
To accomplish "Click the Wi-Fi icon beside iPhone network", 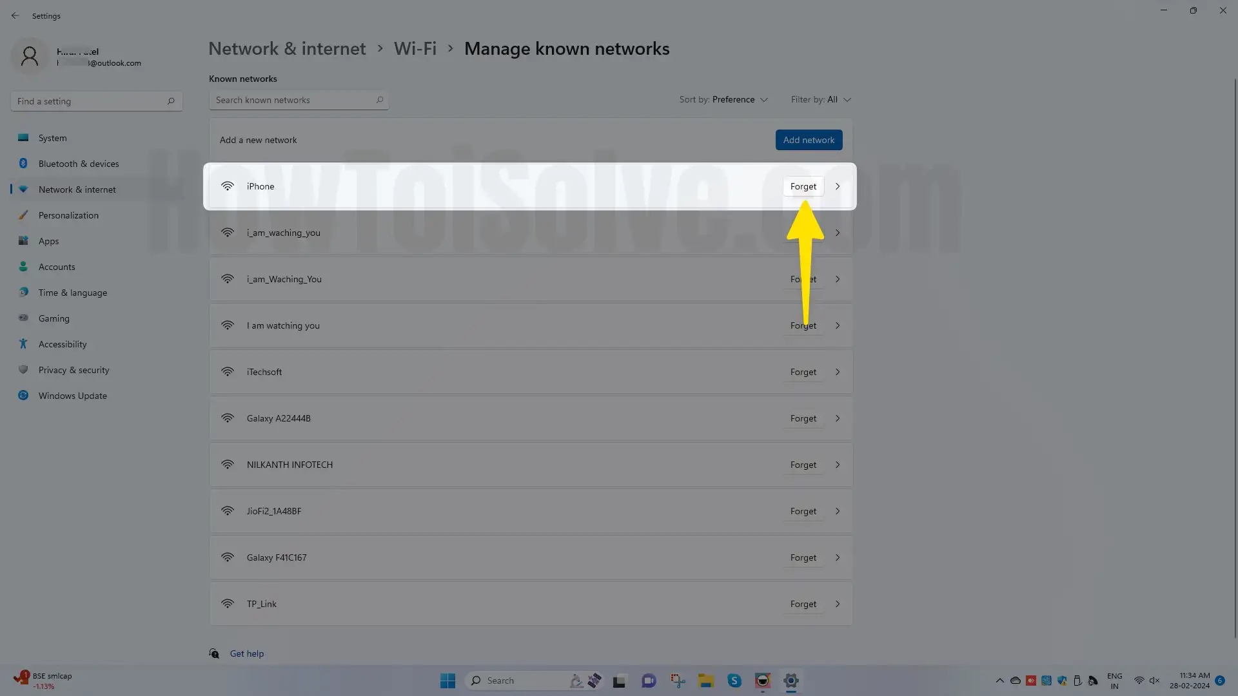I will click(228, 186).
